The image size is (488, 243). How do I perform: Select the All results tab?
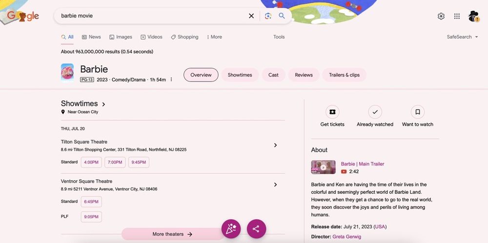[67, 37]
